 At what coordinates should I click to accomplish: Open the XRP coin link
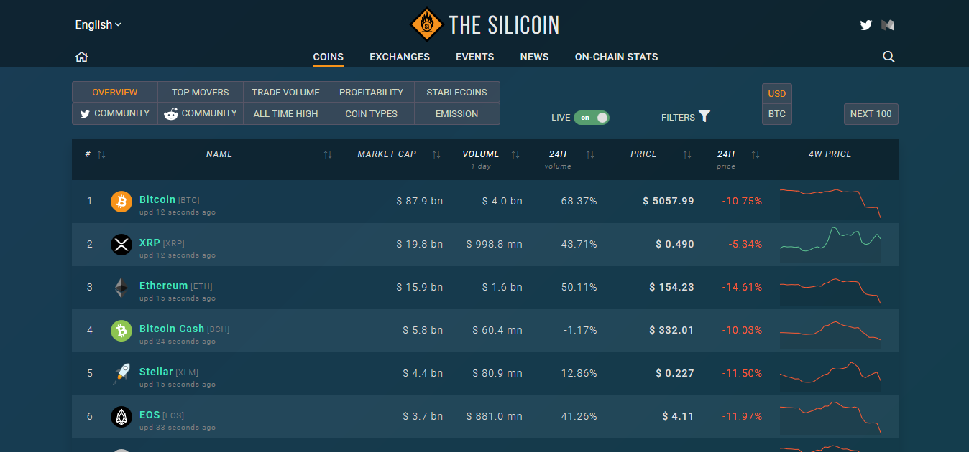(150, 243)
